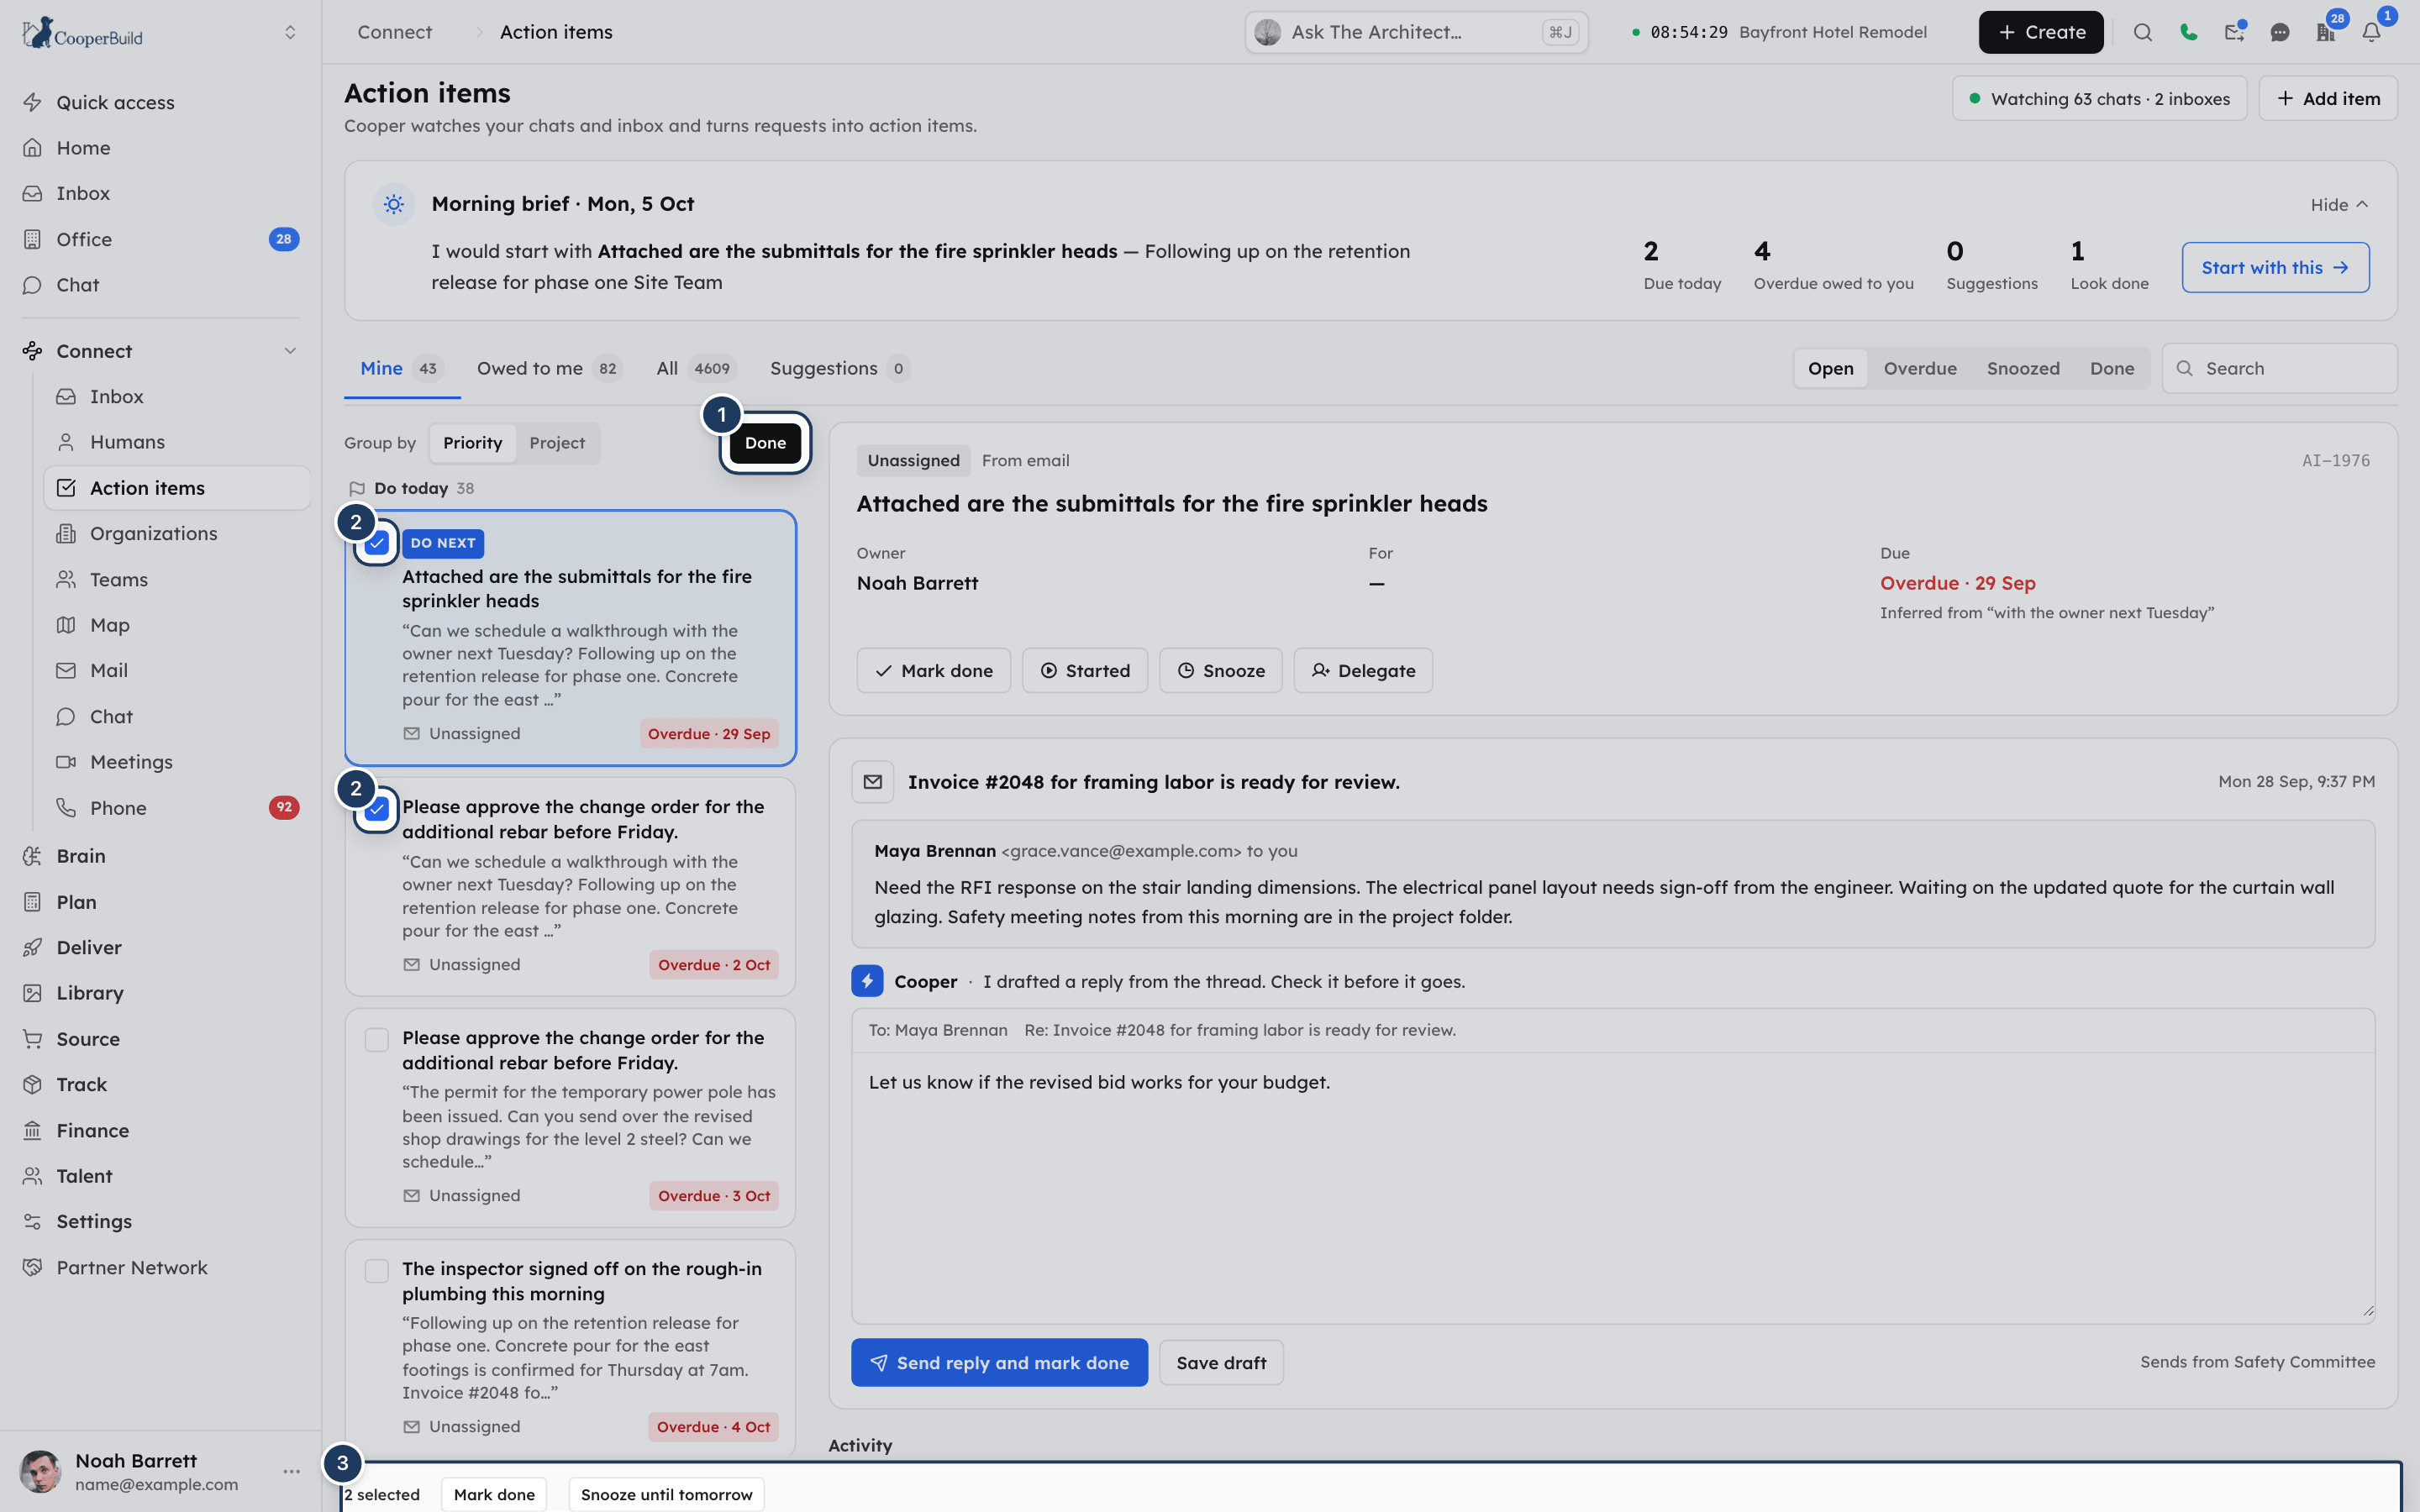Open Organizations under Connect
The width and height of the screenshot is (2420, 1512).
coord(153,533)
